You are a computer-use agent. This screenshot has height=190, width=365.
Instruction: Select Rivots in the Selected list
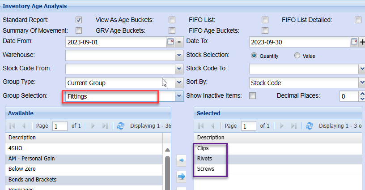pyautogui.click(x=204, y=158)
